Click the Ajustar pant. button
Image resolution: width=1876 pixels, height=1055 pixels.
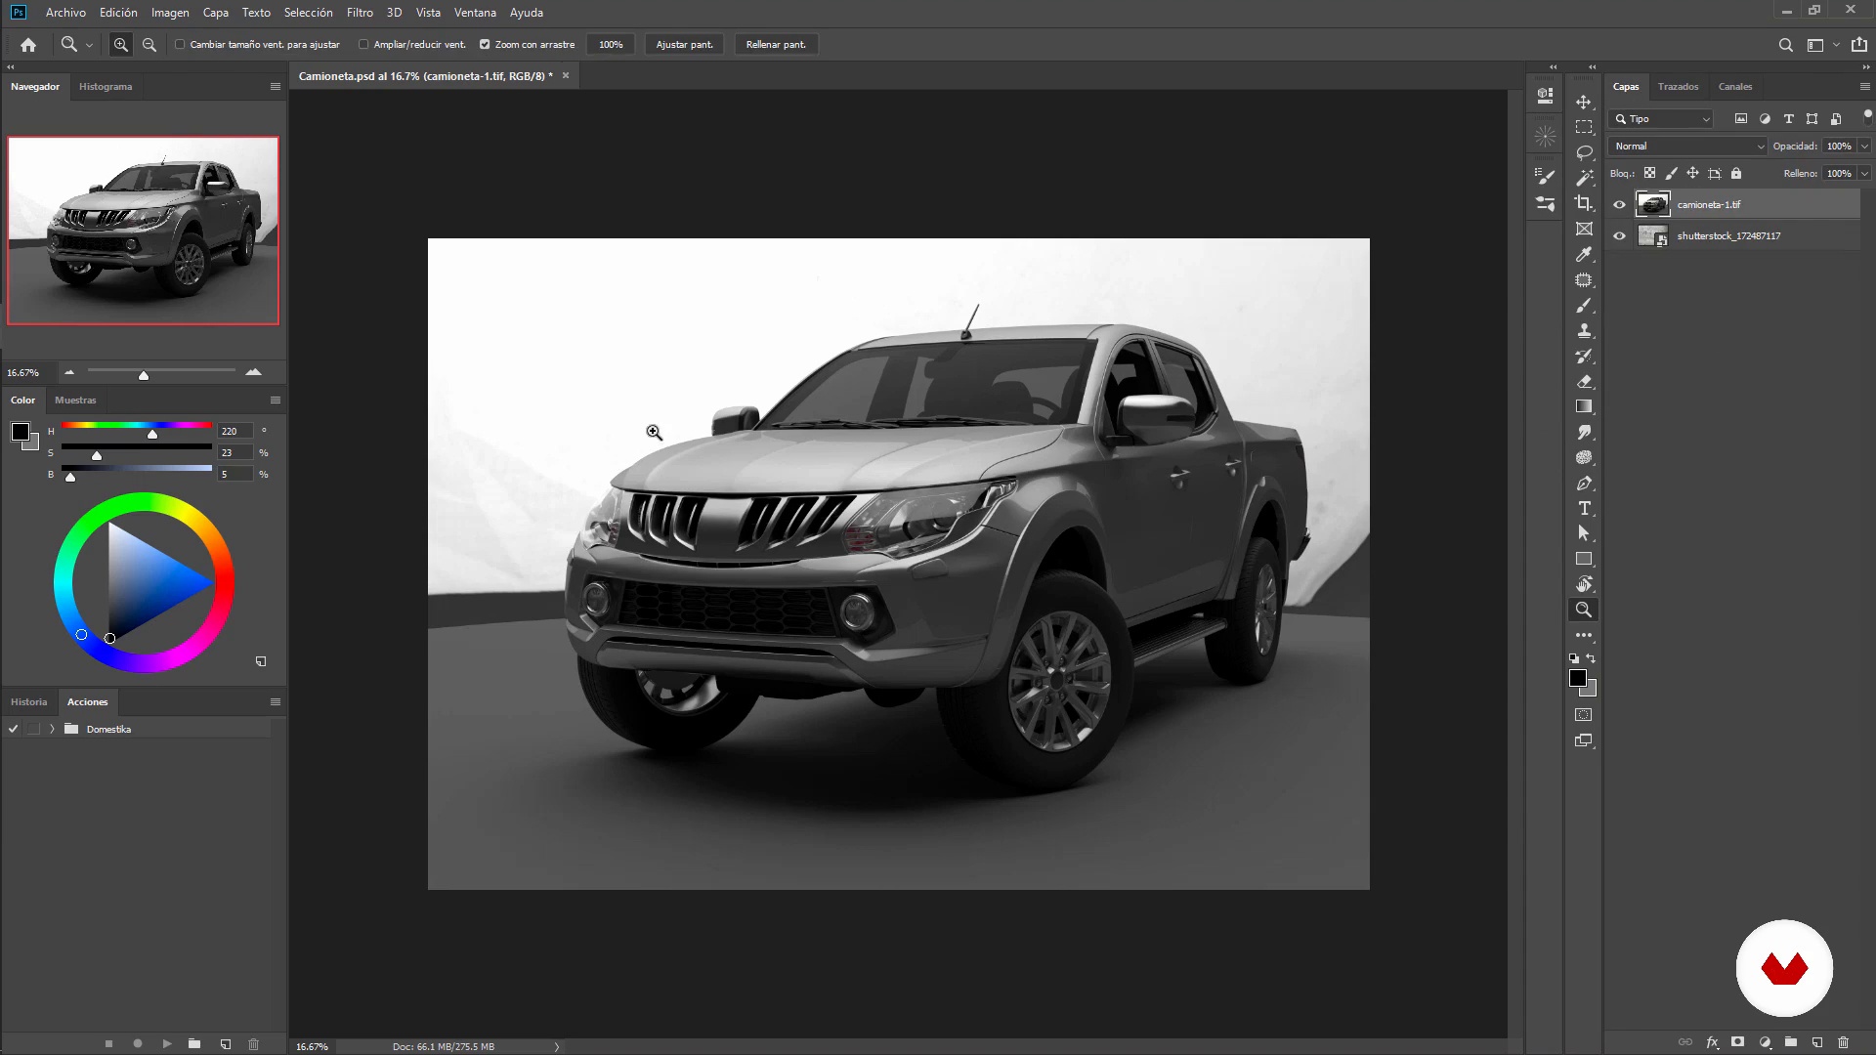(x=684, y=45)
